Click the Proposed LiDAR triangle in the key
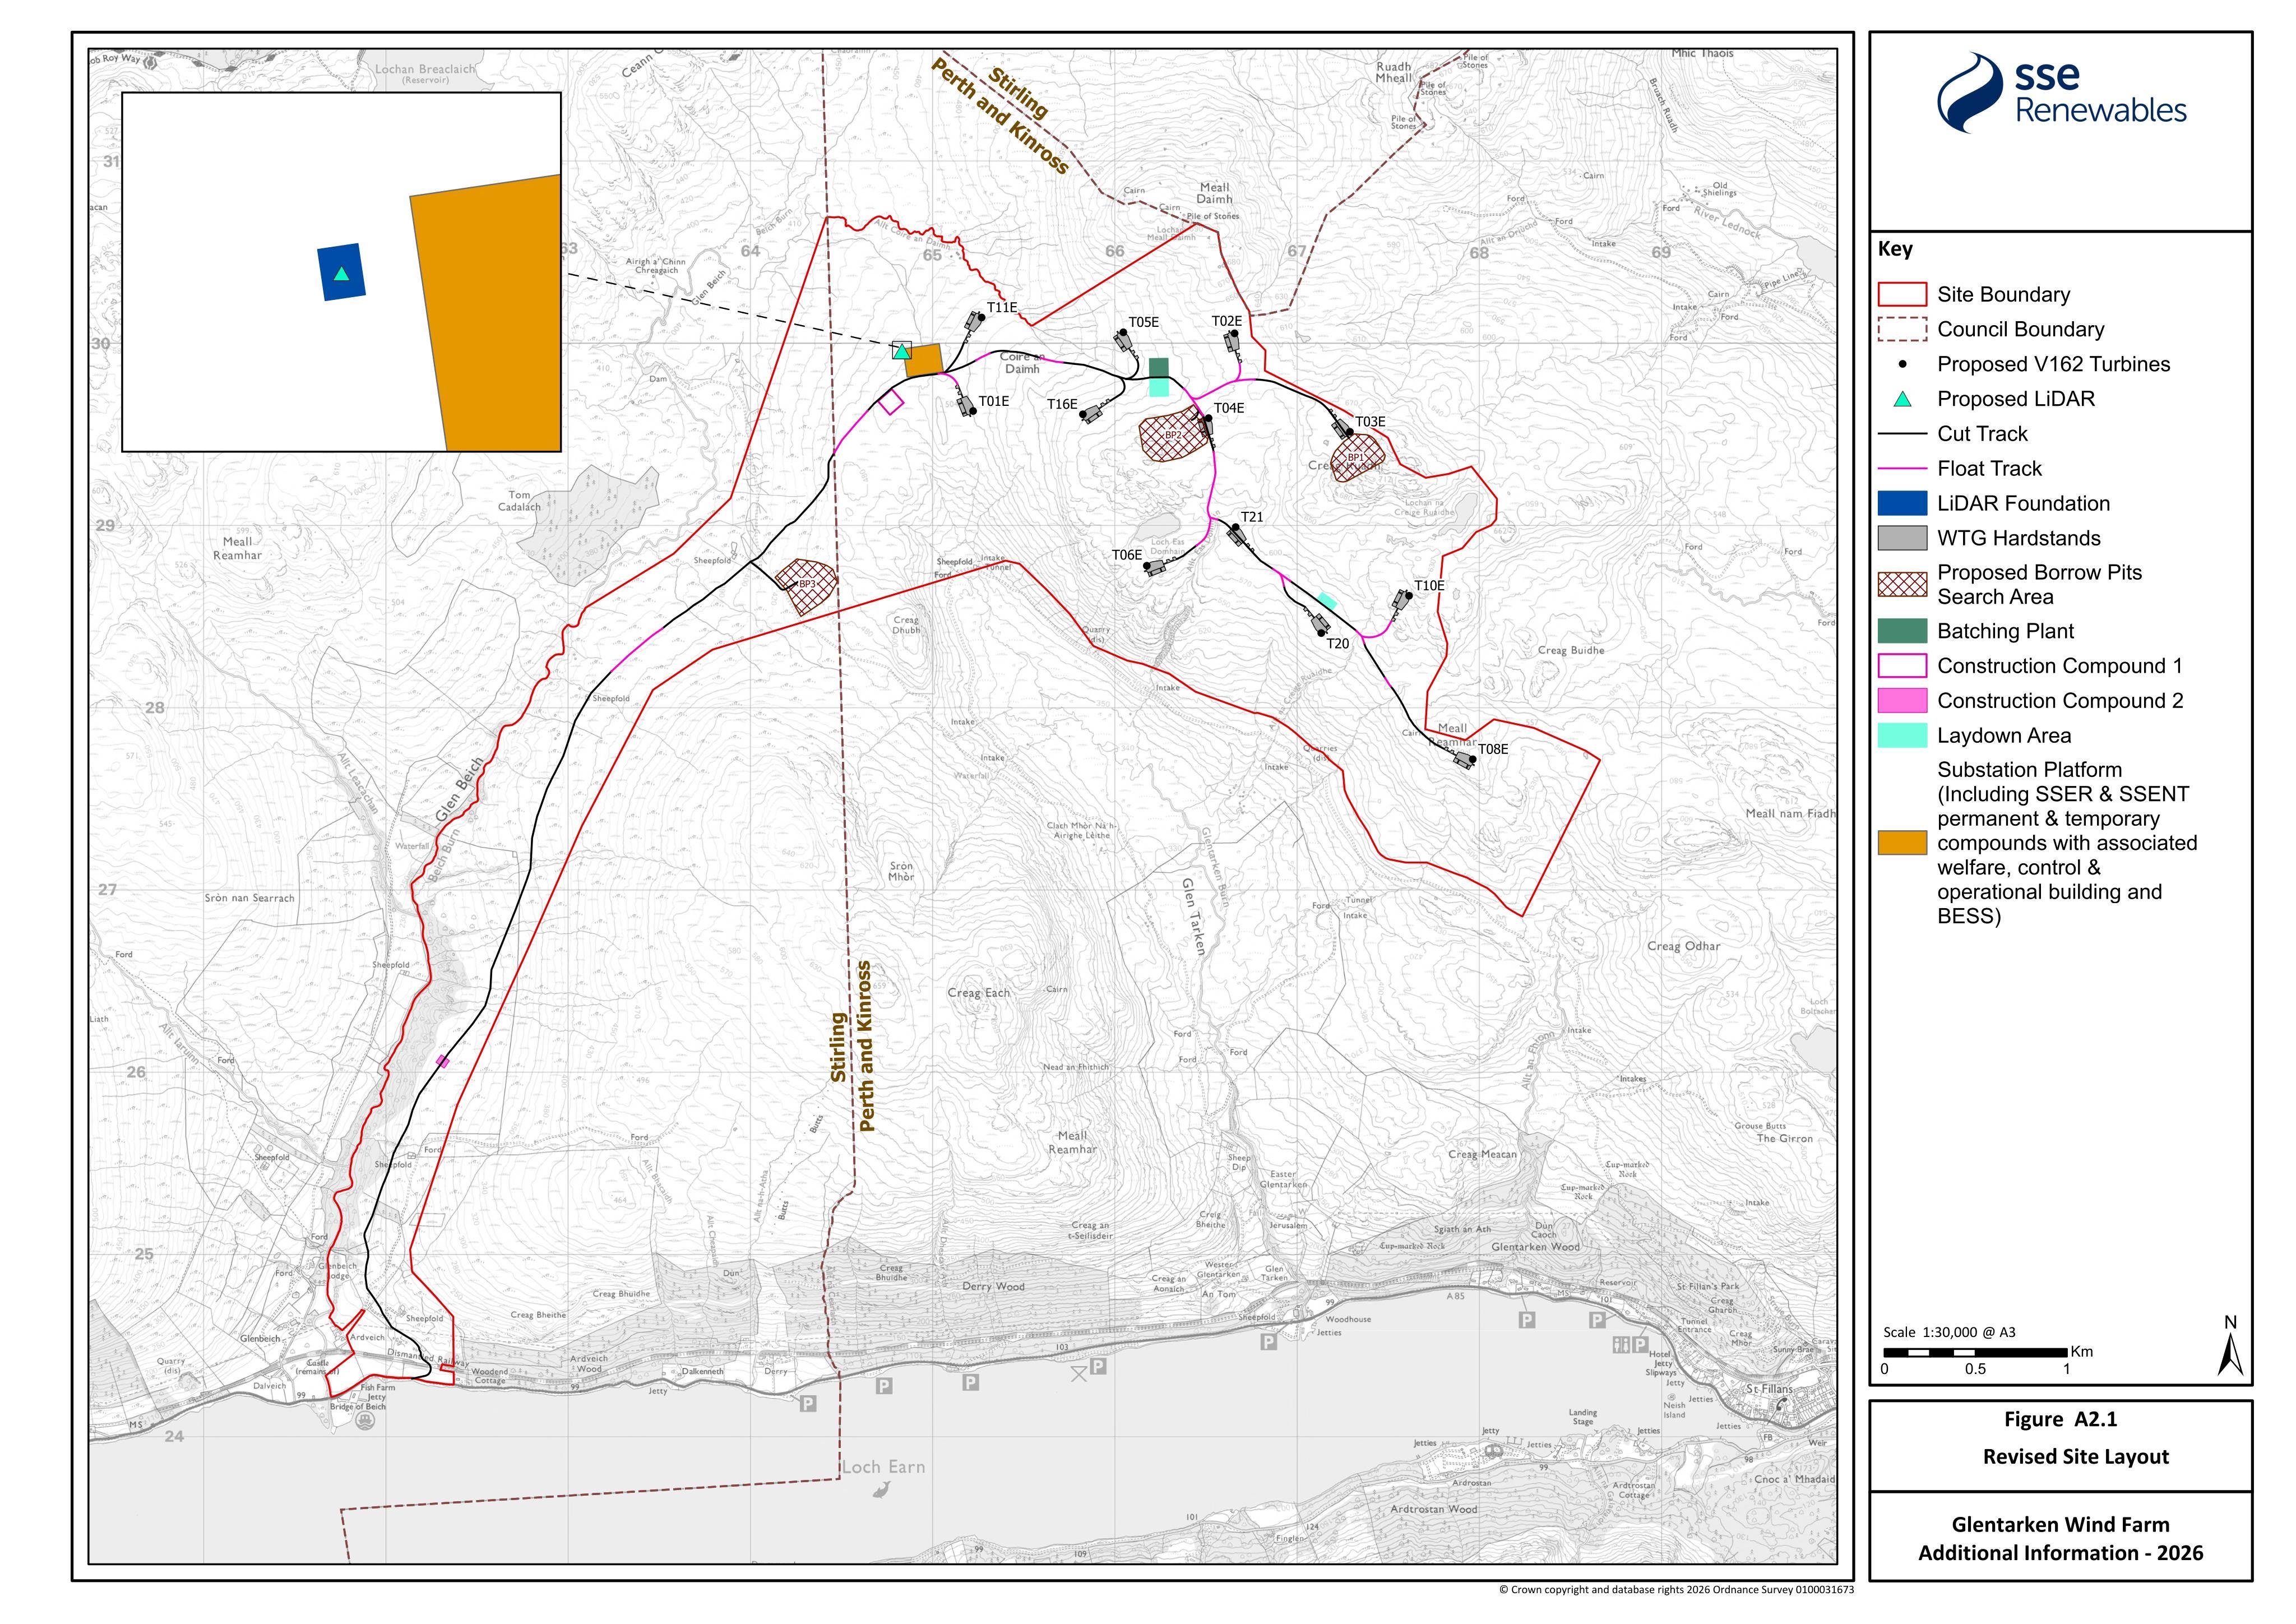 pos(1902,399)
